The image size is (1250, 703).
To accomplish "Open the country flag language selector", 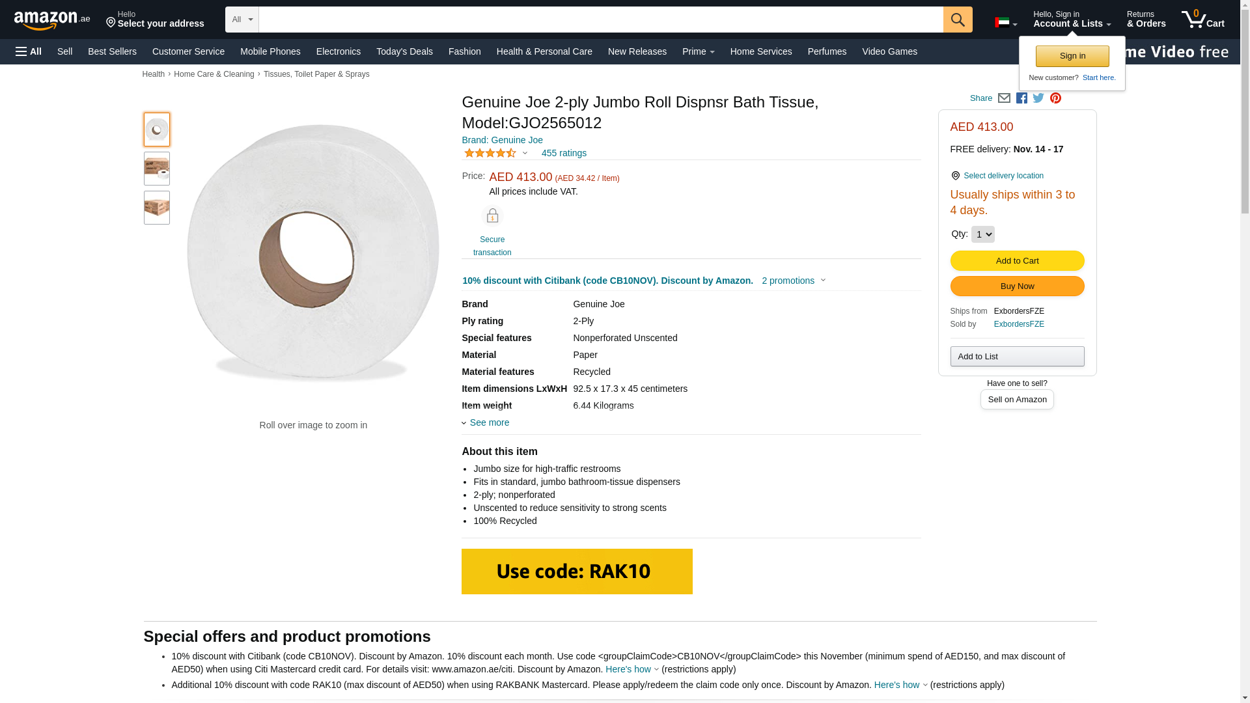I will pos(1005,23).
